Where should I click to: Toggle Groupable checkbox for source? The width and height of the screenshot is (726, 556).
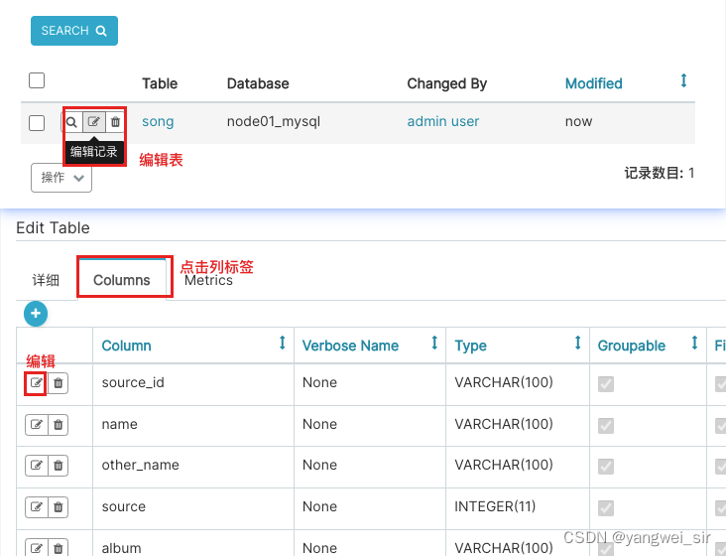point(606,507)
